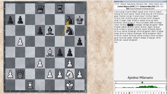This screenshot has width=167, height=94.
Task: Switch to the Tabla tab
Action: coord(146,4)
